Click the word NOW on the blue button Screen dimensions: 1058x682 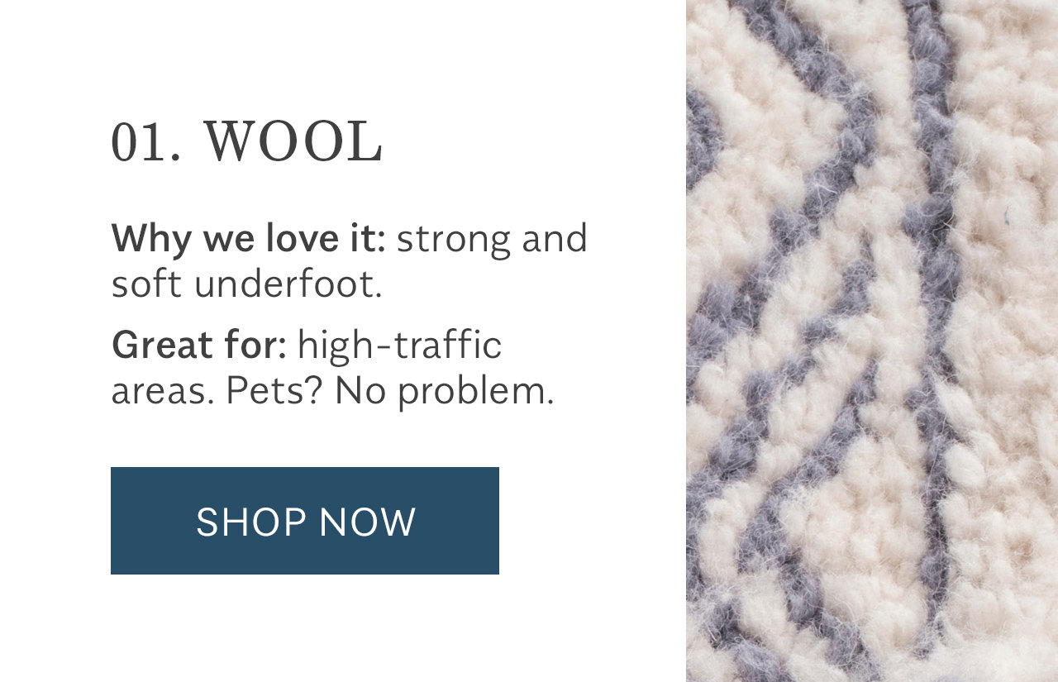tap(367, 522)
